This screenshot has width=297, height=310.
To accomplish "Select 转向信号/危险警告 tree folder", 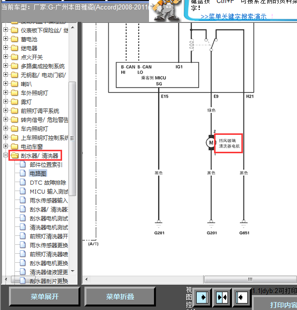I will click(44, 120).
